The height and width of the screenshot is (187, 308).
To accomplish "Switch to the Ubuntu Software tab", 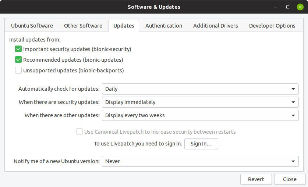I will pos(32,26).
